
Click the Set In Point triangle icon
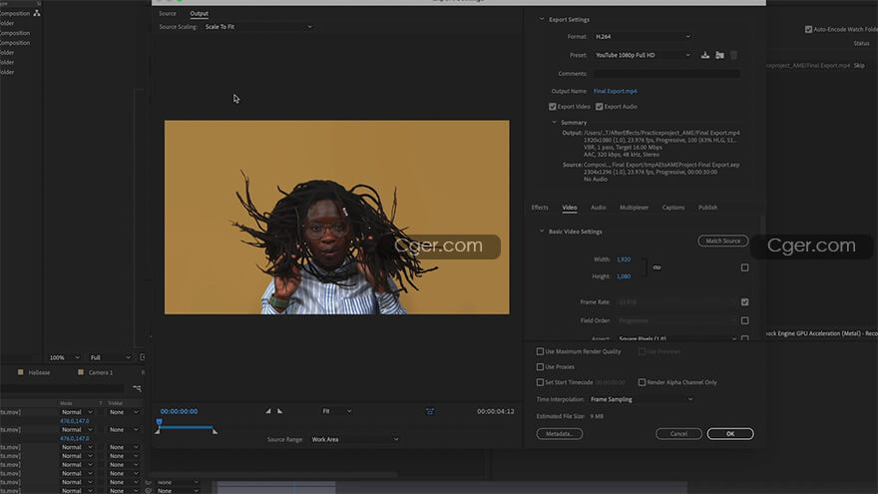coord(268,411)
